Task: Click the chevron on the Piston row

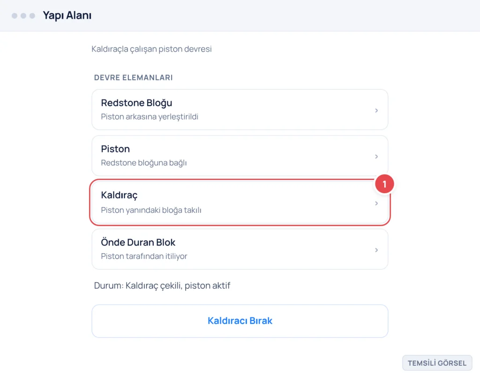Action: (x=376, y=157)
